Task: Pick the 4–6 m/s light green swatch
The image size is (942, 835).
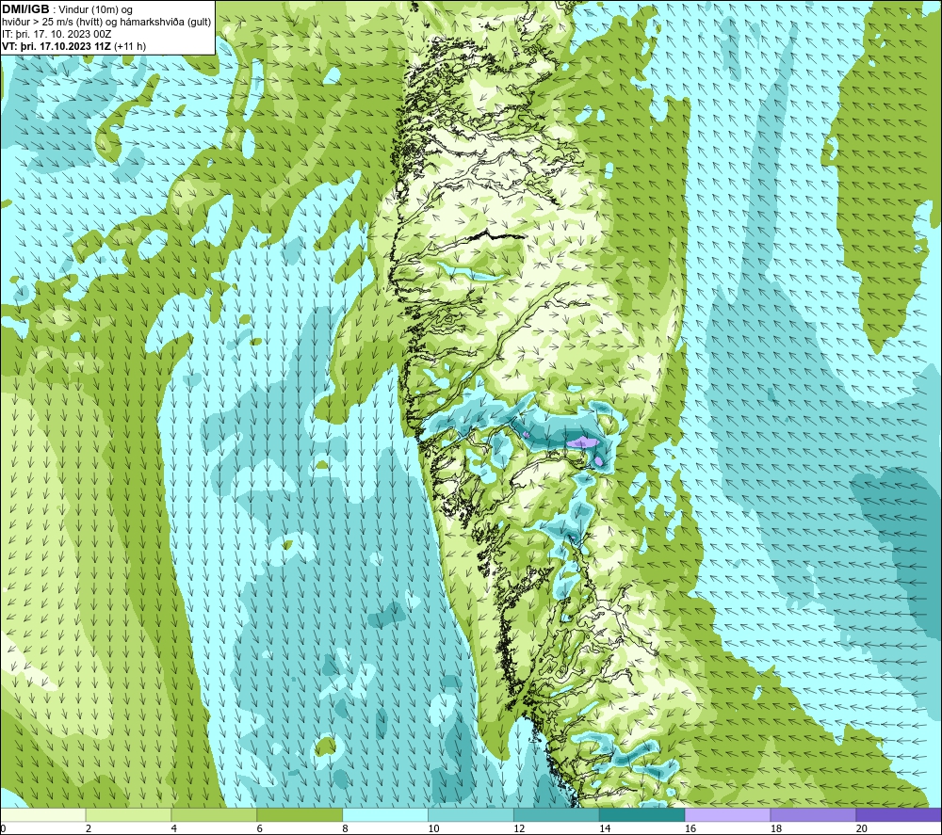Action: 214,814
